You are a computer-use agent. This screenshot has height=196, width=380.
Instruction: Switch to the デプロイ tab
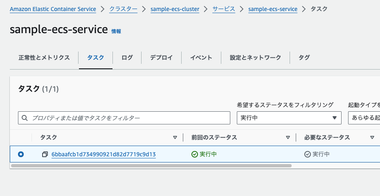162,58
